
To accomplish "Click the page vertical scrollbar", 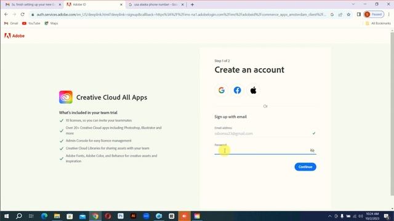I will pyautogui.click(x=392, y=114).
